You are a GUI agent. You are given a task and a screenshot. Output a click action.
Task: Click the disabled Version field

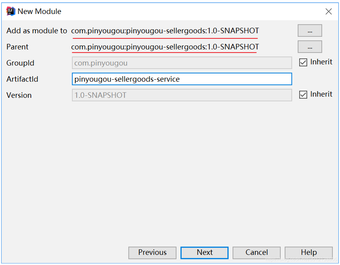[x=182, y=95]
